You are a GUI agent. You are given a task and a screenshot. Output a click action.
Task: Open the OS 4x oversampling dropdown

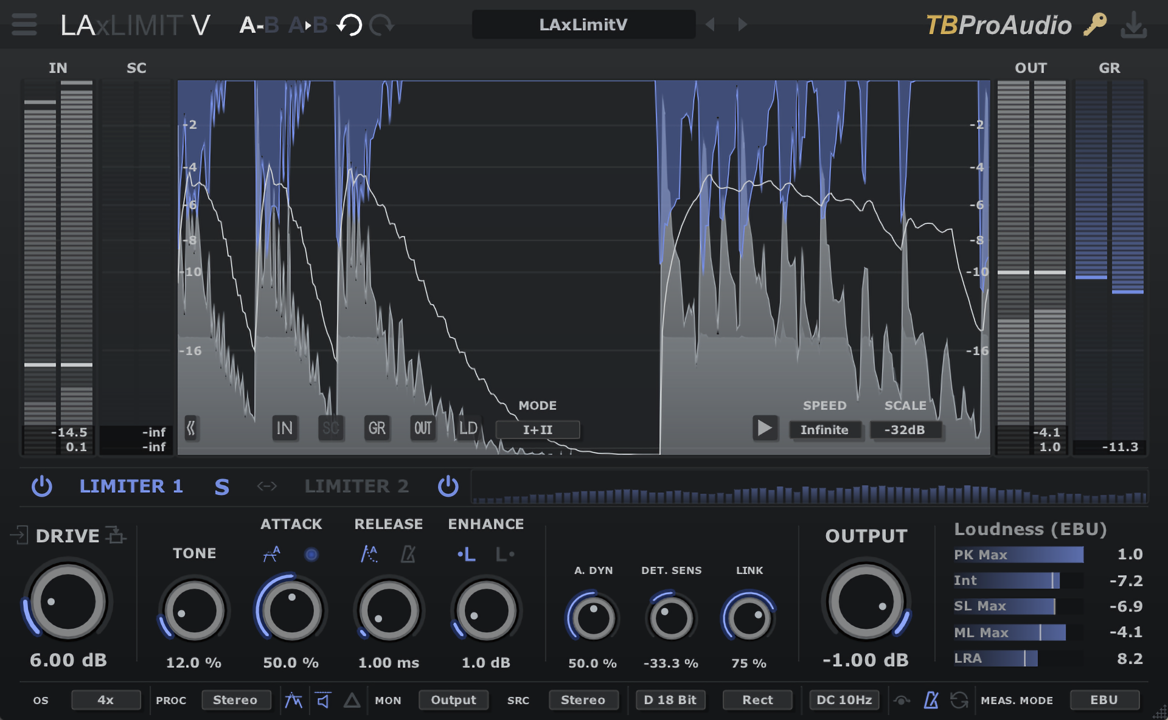[x=106, y=700]
